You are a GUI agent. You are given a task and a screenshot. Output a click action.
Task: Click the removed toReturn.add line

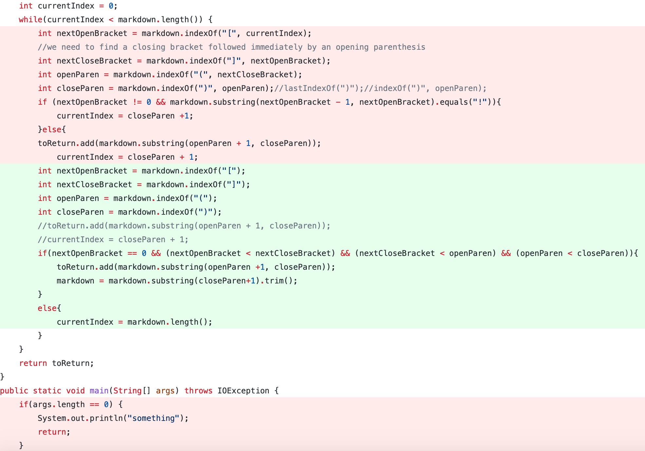(179, 143)
